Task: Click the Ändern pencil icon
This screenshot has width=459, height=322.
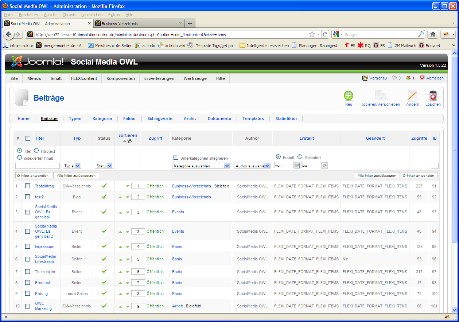Action: click(x=412, y=96)
